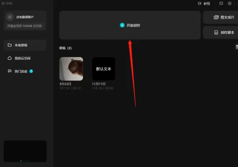Image resolution: width=238 pixels, height=167 pixels.
Task: Click the 开通会员得 100GB 云空间 promo text
Action: [25, 26]
